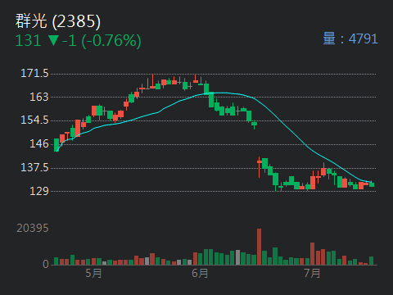The height and width of the screenshot is (295, 393).
Task: Click the tallest red volume bar
Action: pyautogui.click(x=259, y=247)
